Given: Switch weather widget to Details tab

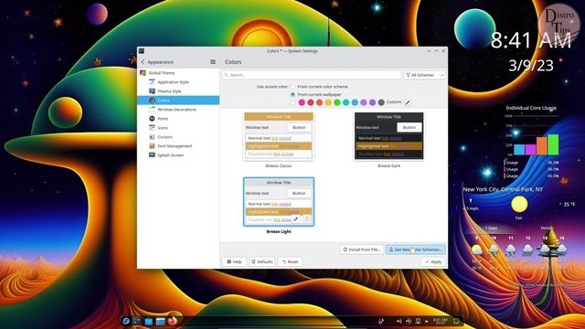Looking at the screenshot, I should pos(547,228).
